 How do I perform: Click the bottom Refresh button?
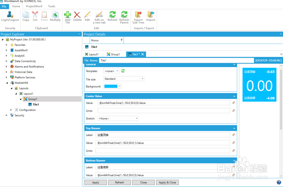tap(119, 182)
